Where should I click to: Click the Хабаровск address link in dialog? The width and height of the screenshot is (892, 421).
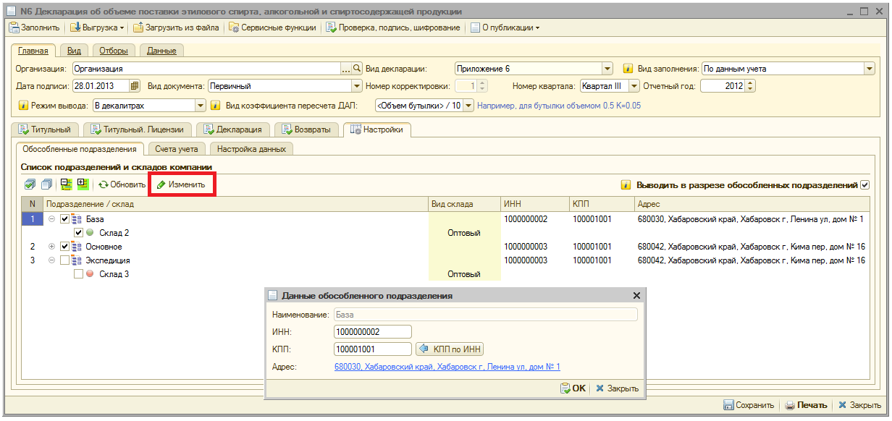[x=447, y=367]
